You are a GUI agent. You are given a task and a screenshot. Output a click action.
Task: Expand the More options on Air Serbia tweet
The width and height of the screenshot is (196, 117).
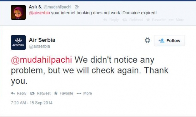(84, 93)
